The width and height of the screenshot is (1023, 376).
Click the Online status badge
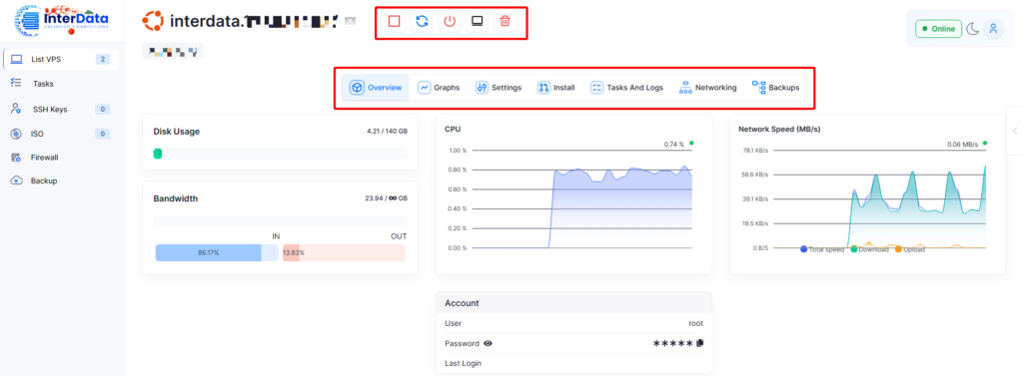pos(938,29)
